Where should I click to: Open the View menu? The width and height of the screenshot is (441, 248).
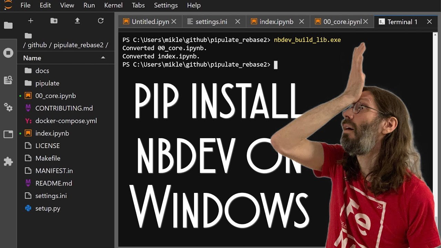(x=67, y=5)
